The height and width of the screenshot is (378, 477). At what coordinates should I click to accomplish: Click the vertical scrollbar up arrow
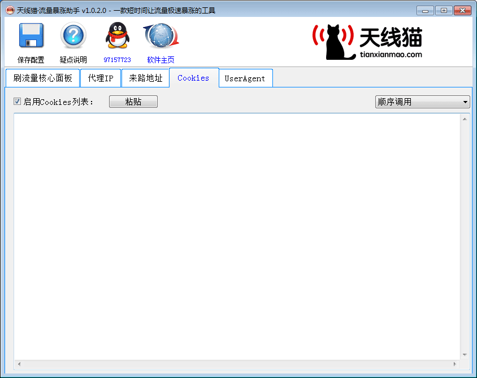(x=465, y=119)
